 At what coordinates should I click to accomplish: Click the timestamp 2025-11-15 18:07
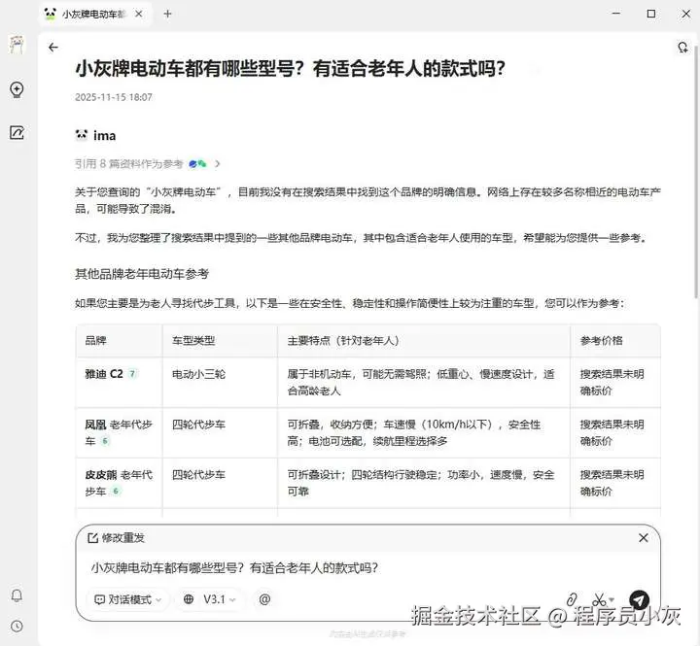(x=114, y=97)
